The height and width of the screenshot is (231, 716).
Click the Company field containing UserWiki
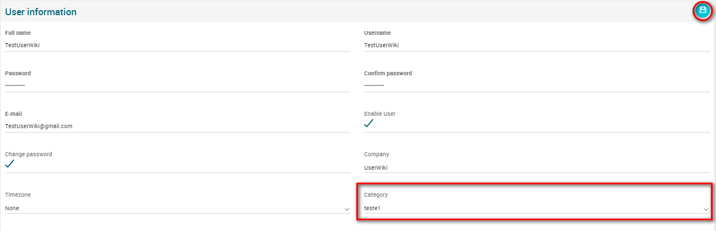click(x=536, y=167)
